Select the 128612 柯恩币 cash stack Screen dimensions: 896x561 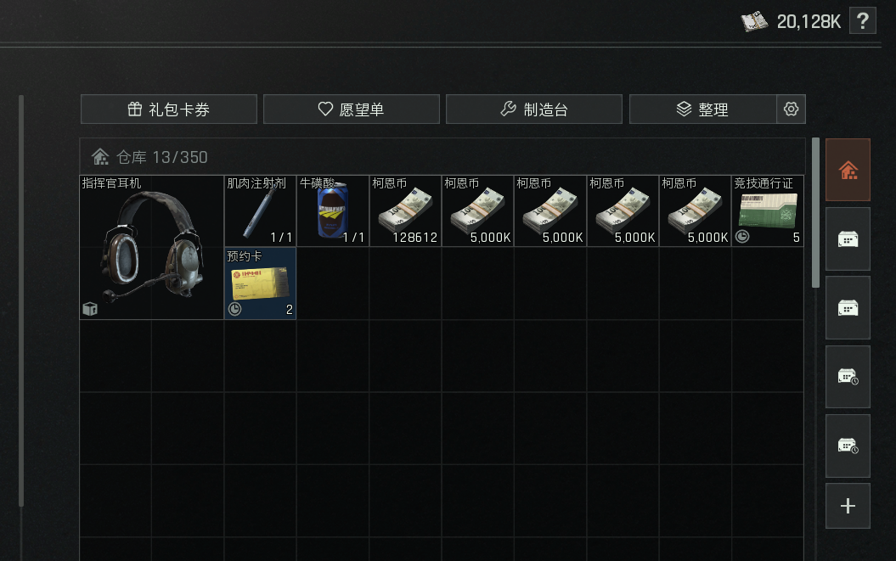click(405, 210)
